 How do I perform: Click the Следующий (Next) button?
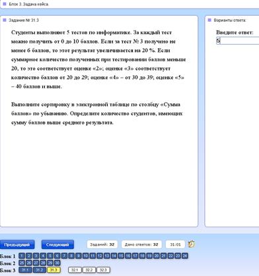[x=57, y=244]
